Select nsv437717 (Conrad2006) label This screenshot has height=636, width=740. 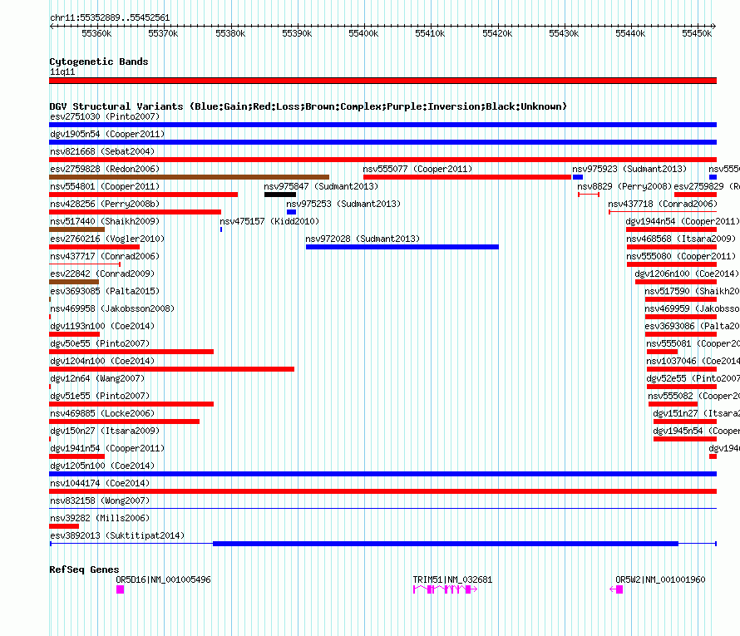point(105,256)
